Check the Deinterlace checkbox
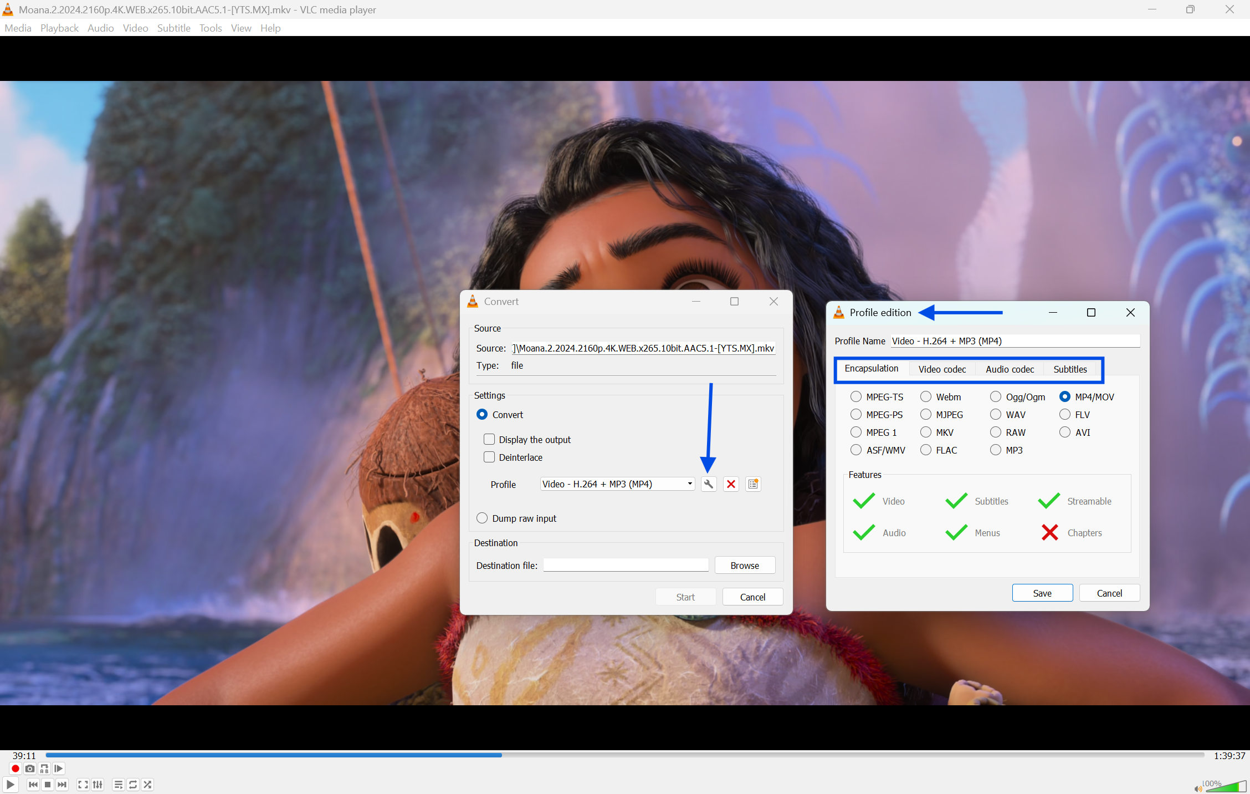1250x794 pixels. (489, 457)
